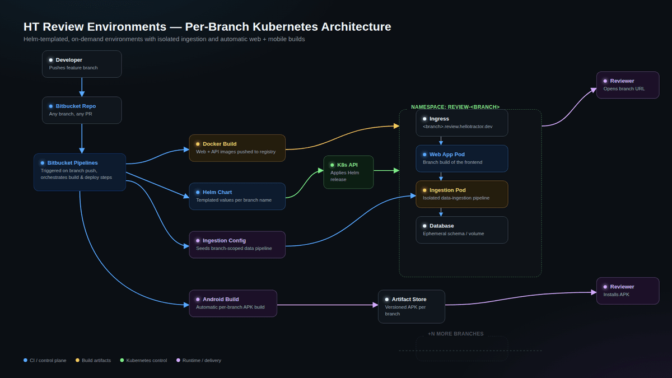This screenshot has height=378, width=672.
Task: Click the Developer node's white dot icon
Action: pos(51,60)
